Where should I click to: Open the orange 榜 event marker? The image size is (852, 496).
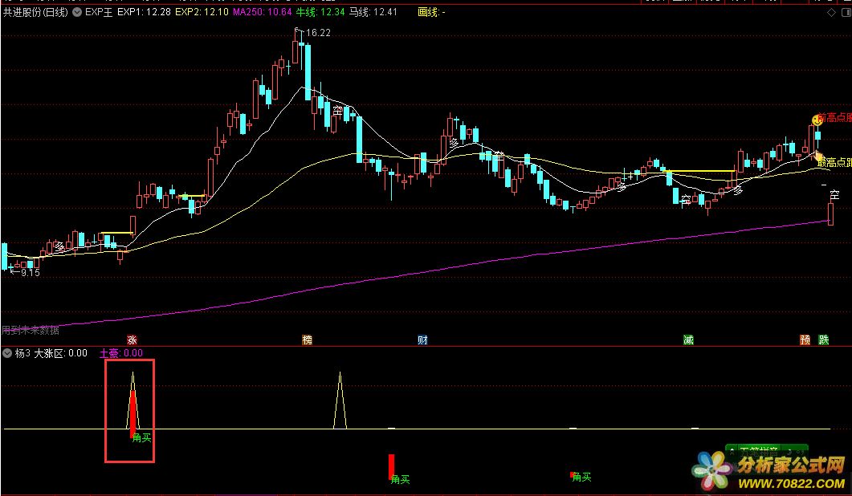[307, 340]
